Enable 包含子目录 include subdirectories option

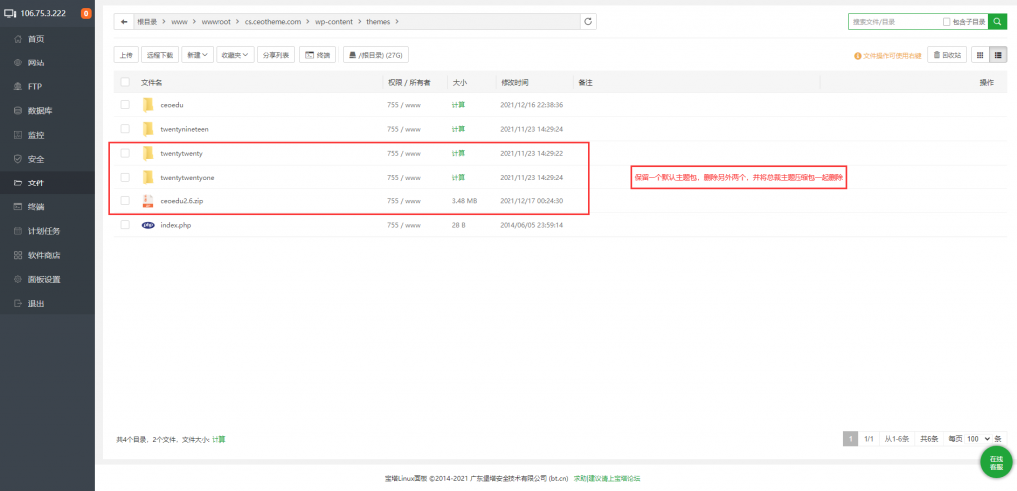[946, 21]
